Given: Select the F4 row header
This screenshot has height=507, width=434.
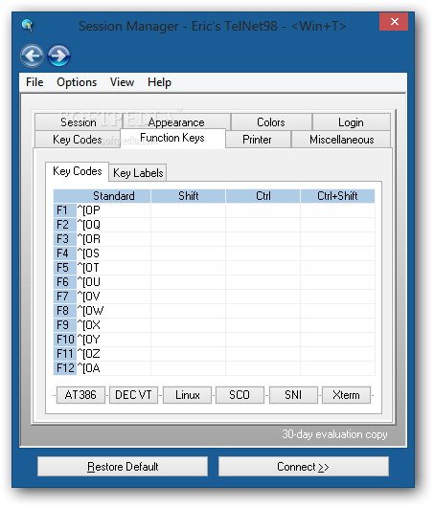Looking at the screenshot, I should (65, 253).
